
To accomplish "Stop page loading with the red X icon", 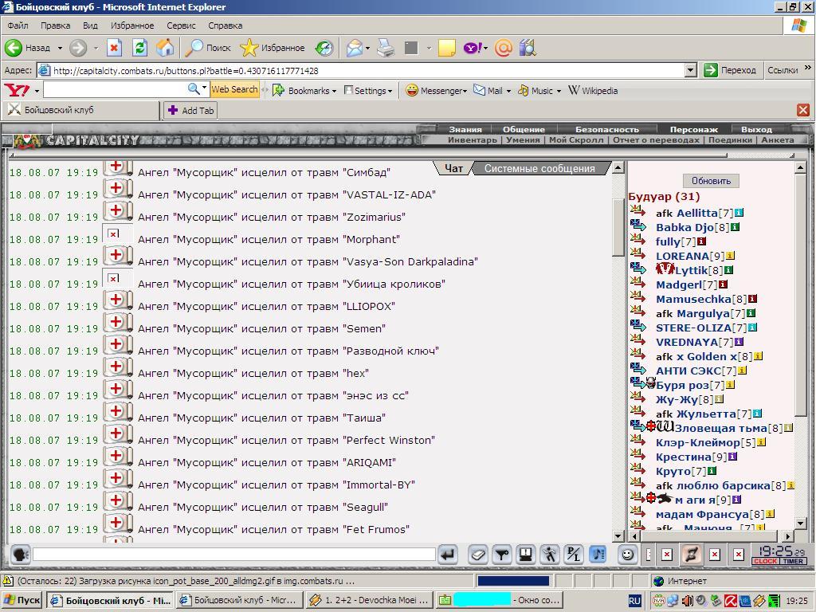I will tap(115, 48).
